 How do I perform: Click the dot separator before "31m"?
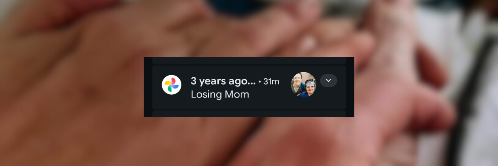260,82
